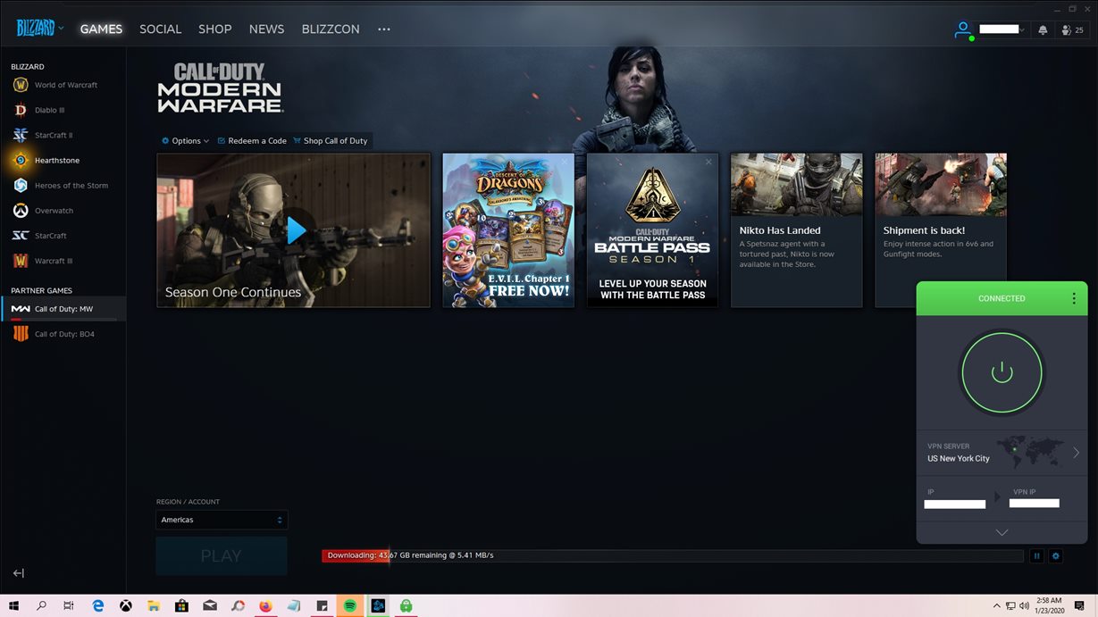Open Windows Search on the taskbar

(x=41, y=605)
